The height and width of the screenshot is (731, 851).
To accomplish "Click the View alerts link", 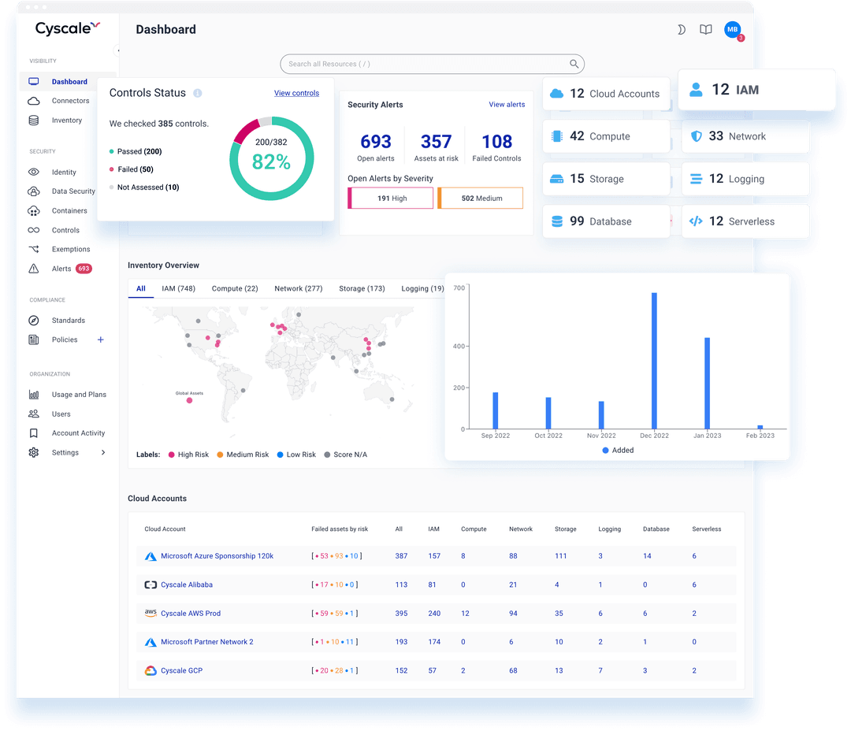I will 507,104.
